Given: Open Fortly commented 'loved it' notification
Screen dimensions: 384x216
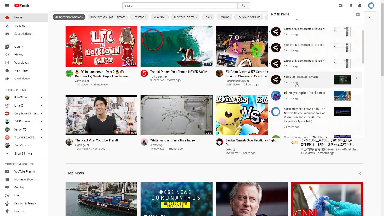Looking at the screenshot, I should pyautogui.click(x=315, y=79).
